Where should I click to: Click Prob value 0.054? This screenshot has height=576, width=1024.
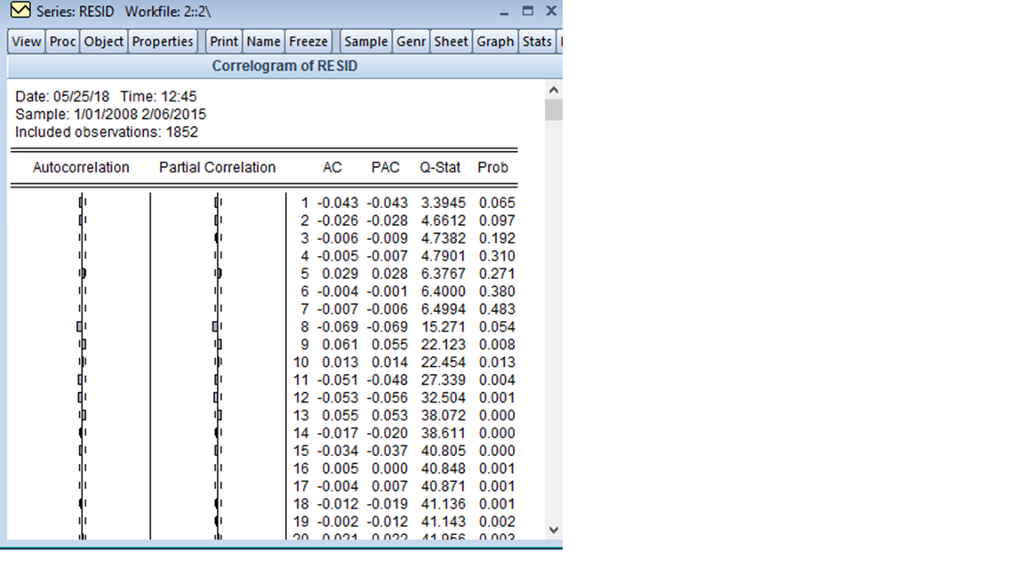pos(497,326)
